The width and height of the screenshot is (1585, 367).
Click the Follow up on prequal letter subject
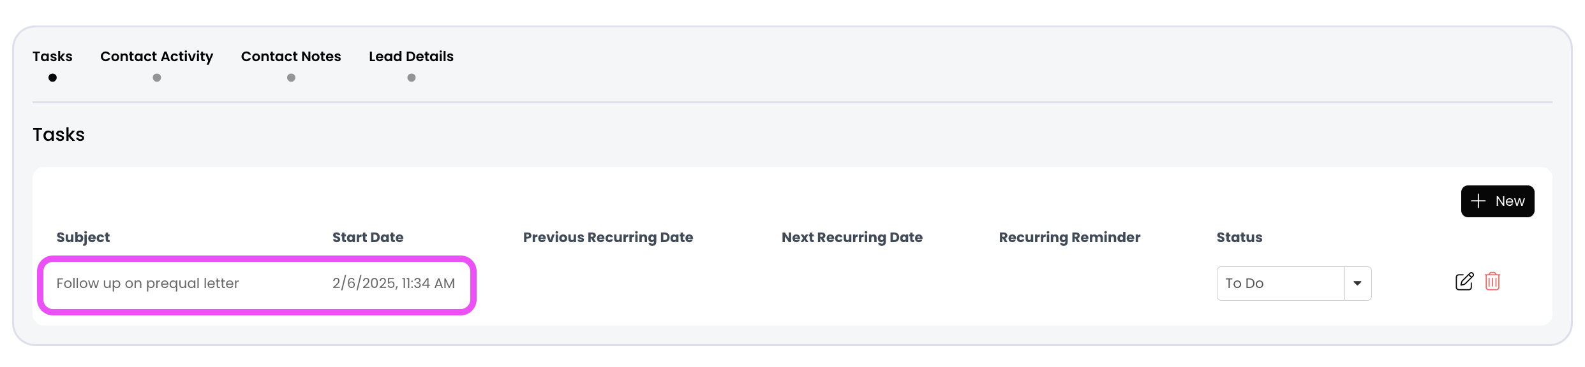(147, 284)
